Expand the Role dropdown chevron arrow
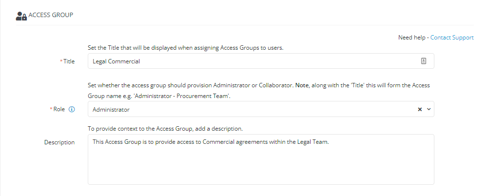This screenshot has height=196, width=489. [x=429, y=109]
